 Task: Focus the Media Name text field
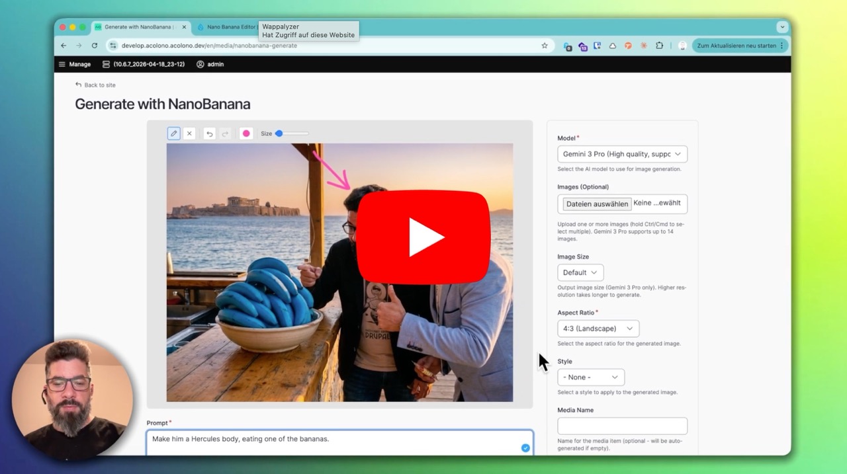622,426
